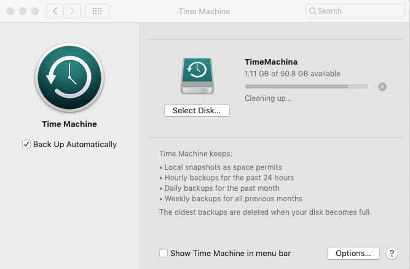410x269 pixels.
Task: Click the Time Machine window title
Action: pyautogui.click(x=204, y=11)
